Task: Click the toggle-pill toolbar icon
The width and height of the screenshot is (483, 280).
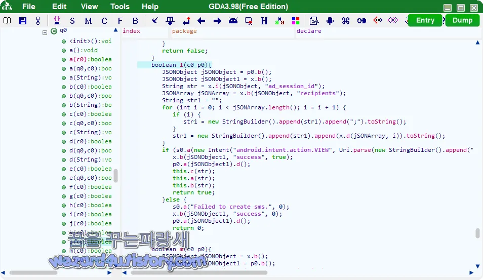Action: coord(361,21)
